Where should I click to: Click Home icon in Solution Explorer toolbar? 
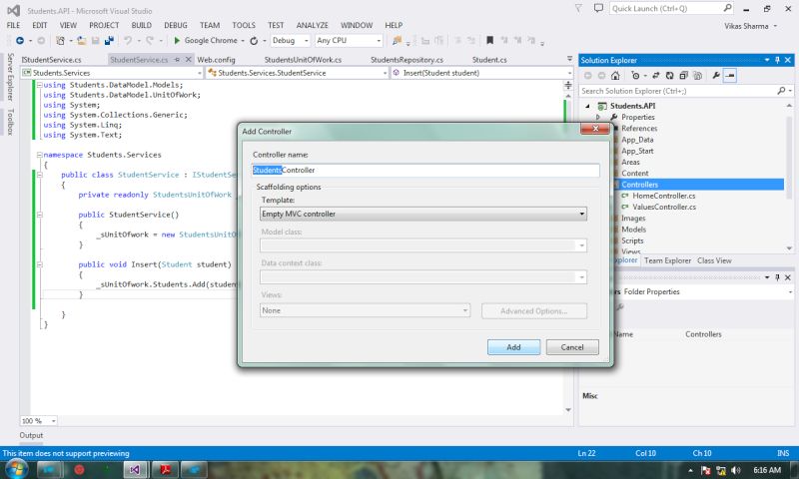coord(615,75)
